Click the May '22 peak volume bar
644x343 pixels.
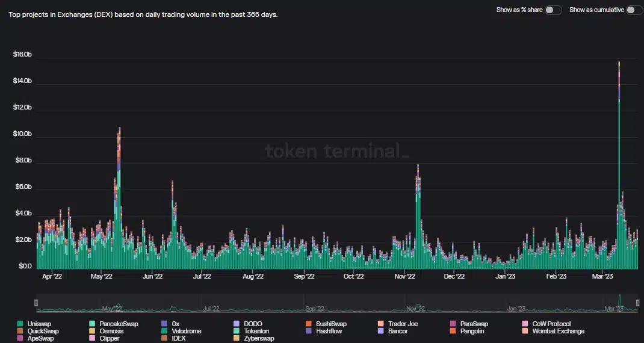click(x=120, y=198)
